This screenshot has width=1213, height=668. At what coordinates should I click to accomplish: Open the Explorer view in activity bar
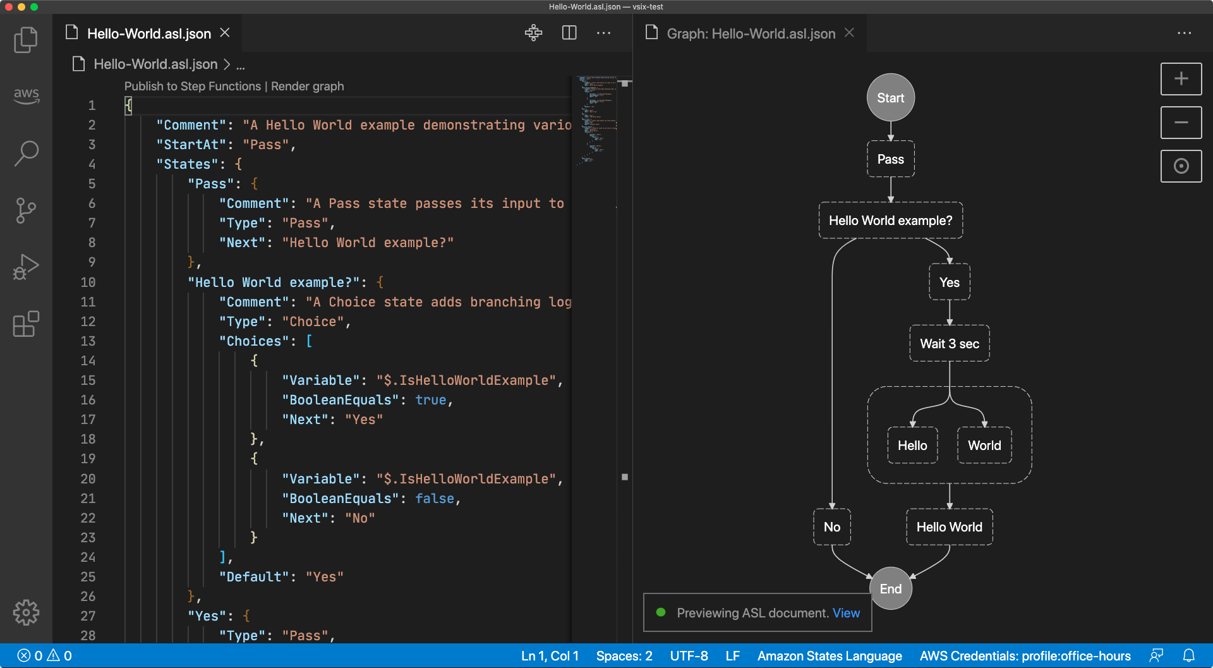tap(26, 40)
